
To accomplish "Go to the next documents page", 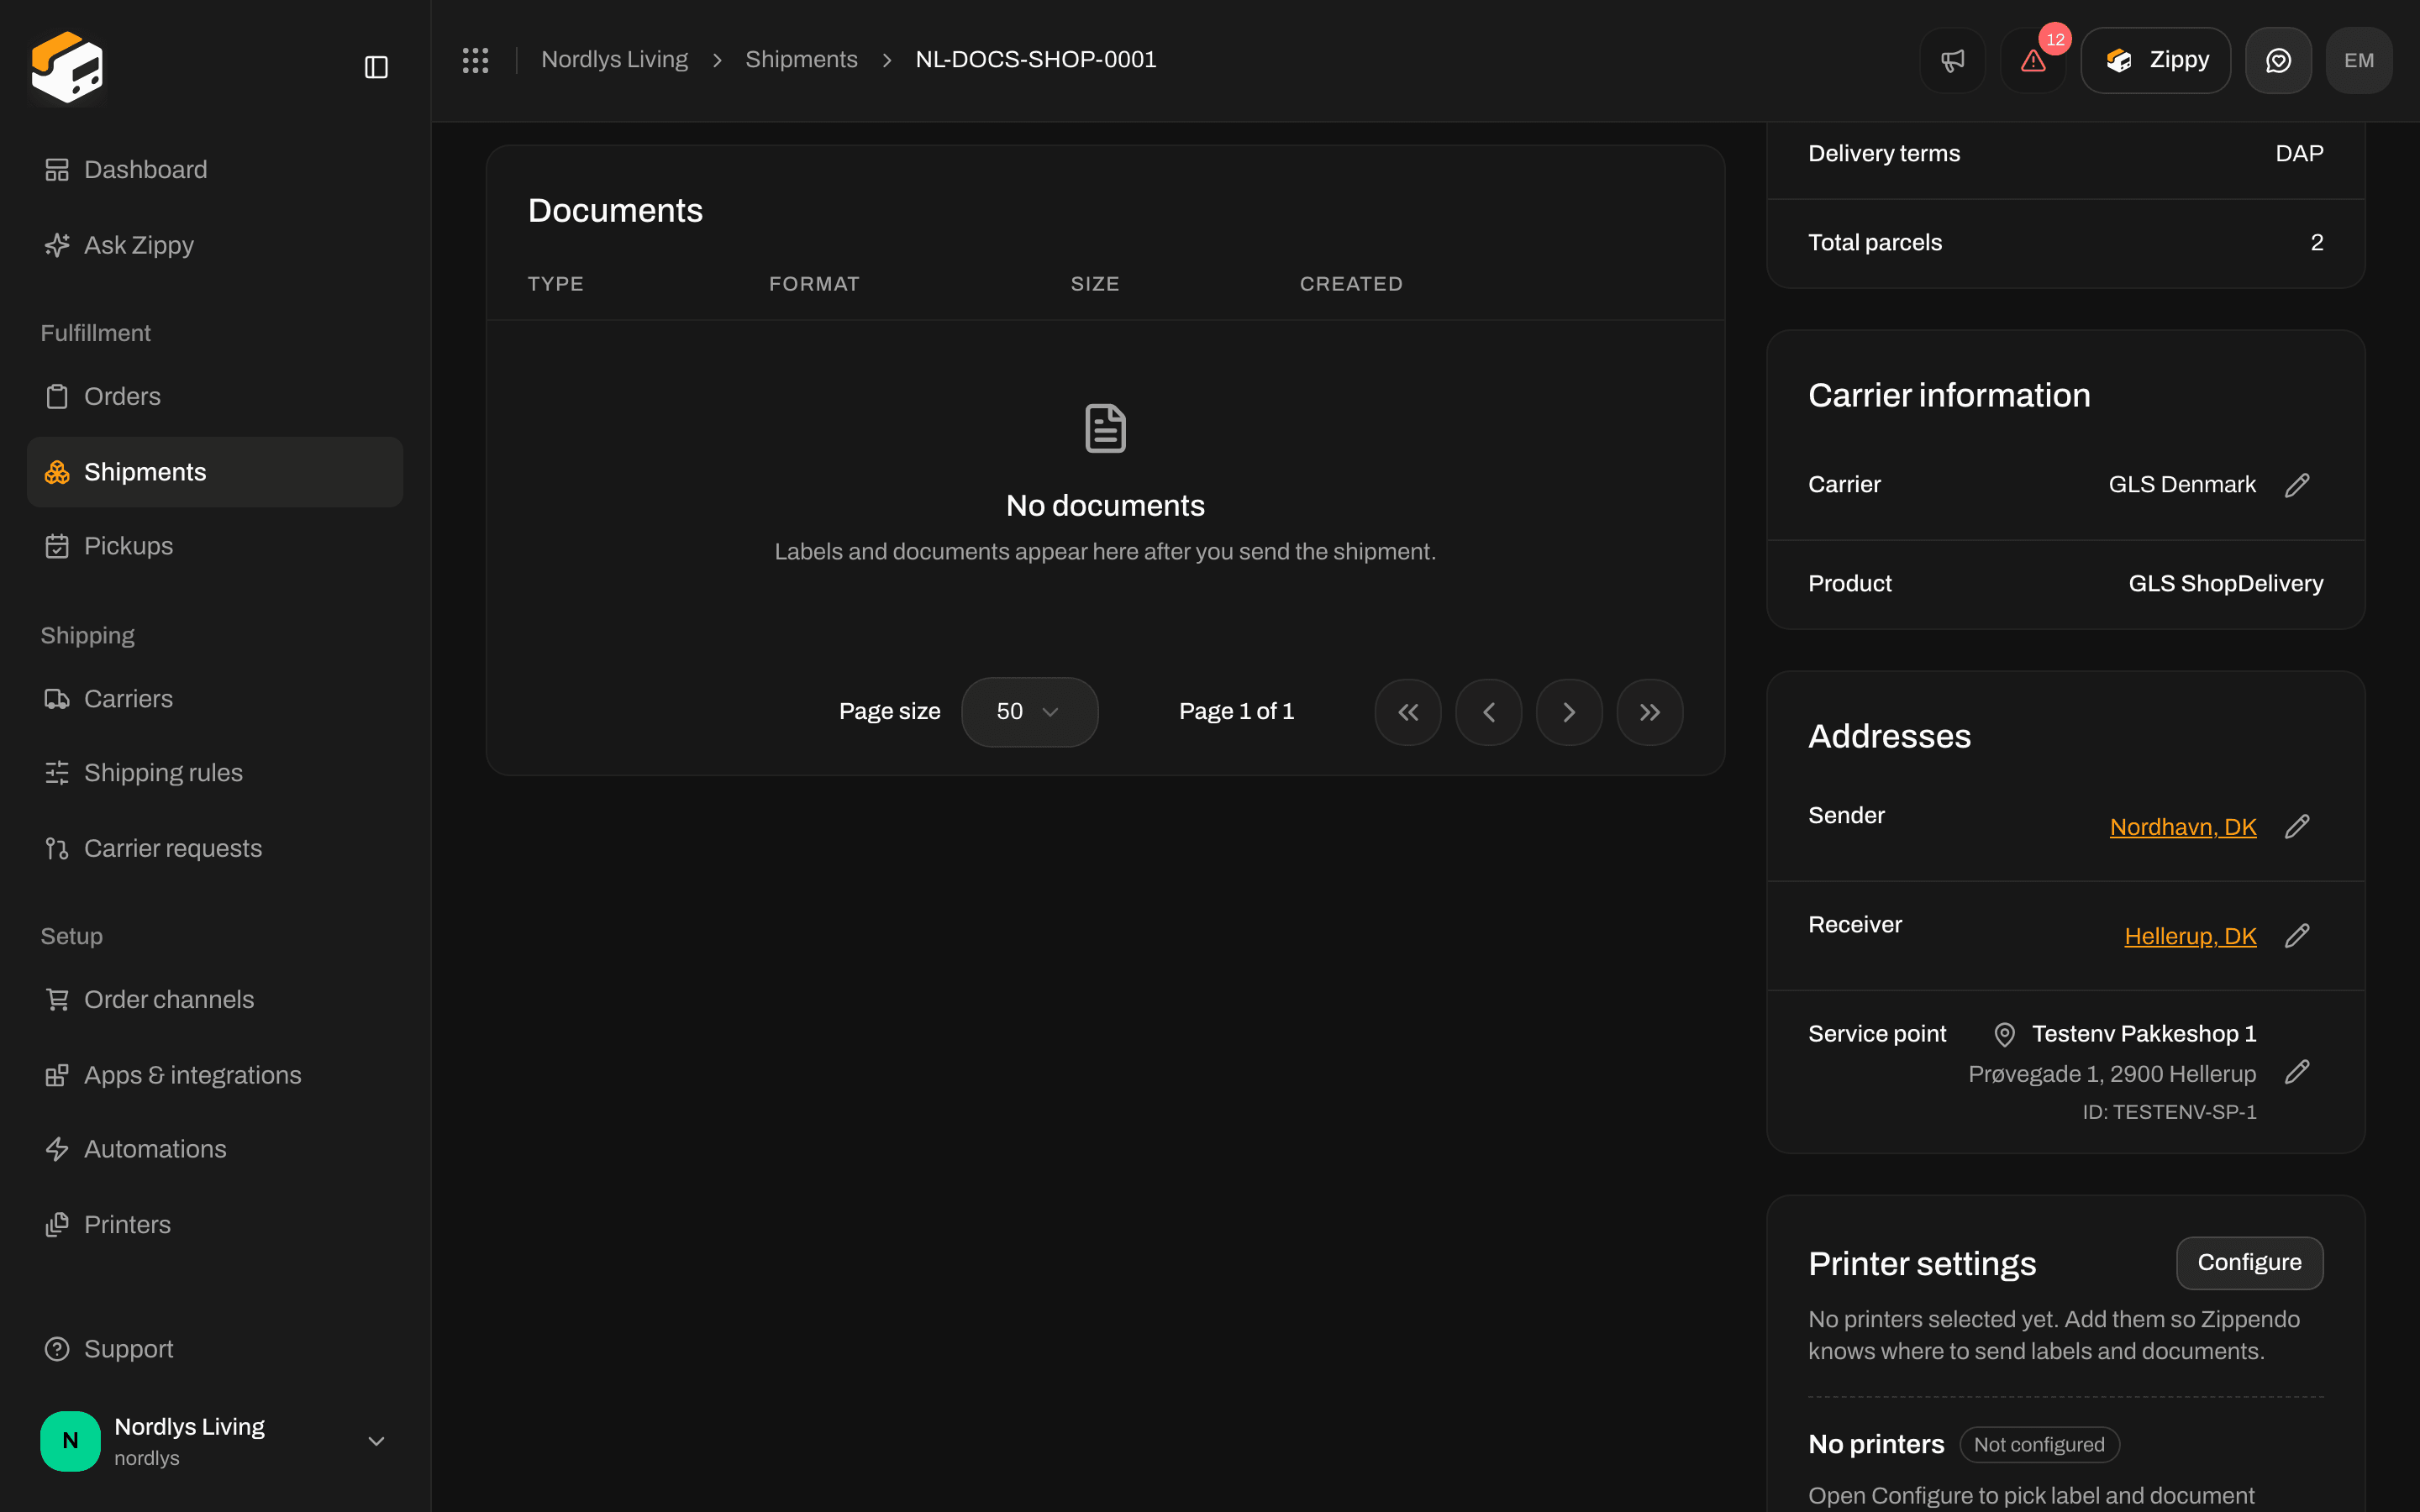I will point(1569,712).
